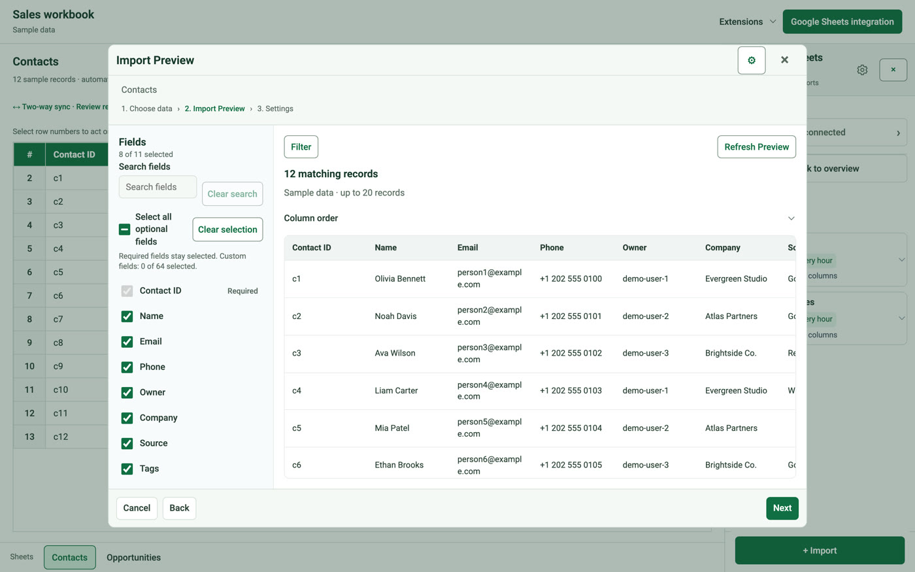Close the right sheets panel with the x button
Image resolution: width=915 pixels, height=572 pixels.
(893, 70)
